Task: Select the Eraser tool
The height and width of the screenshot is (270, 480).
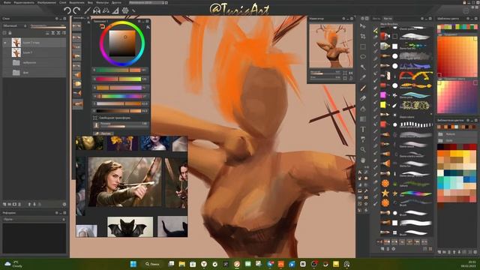Action: [363, 98]
